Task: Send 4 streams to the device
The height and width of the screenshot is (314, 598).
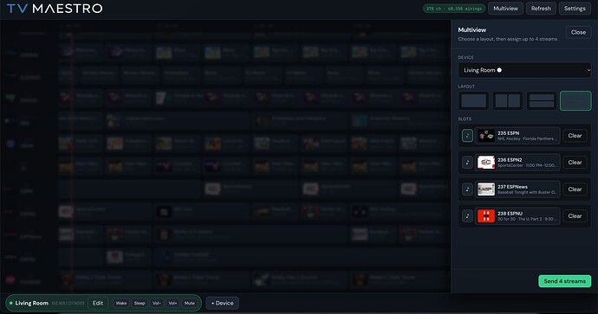Action: [564, 281]
